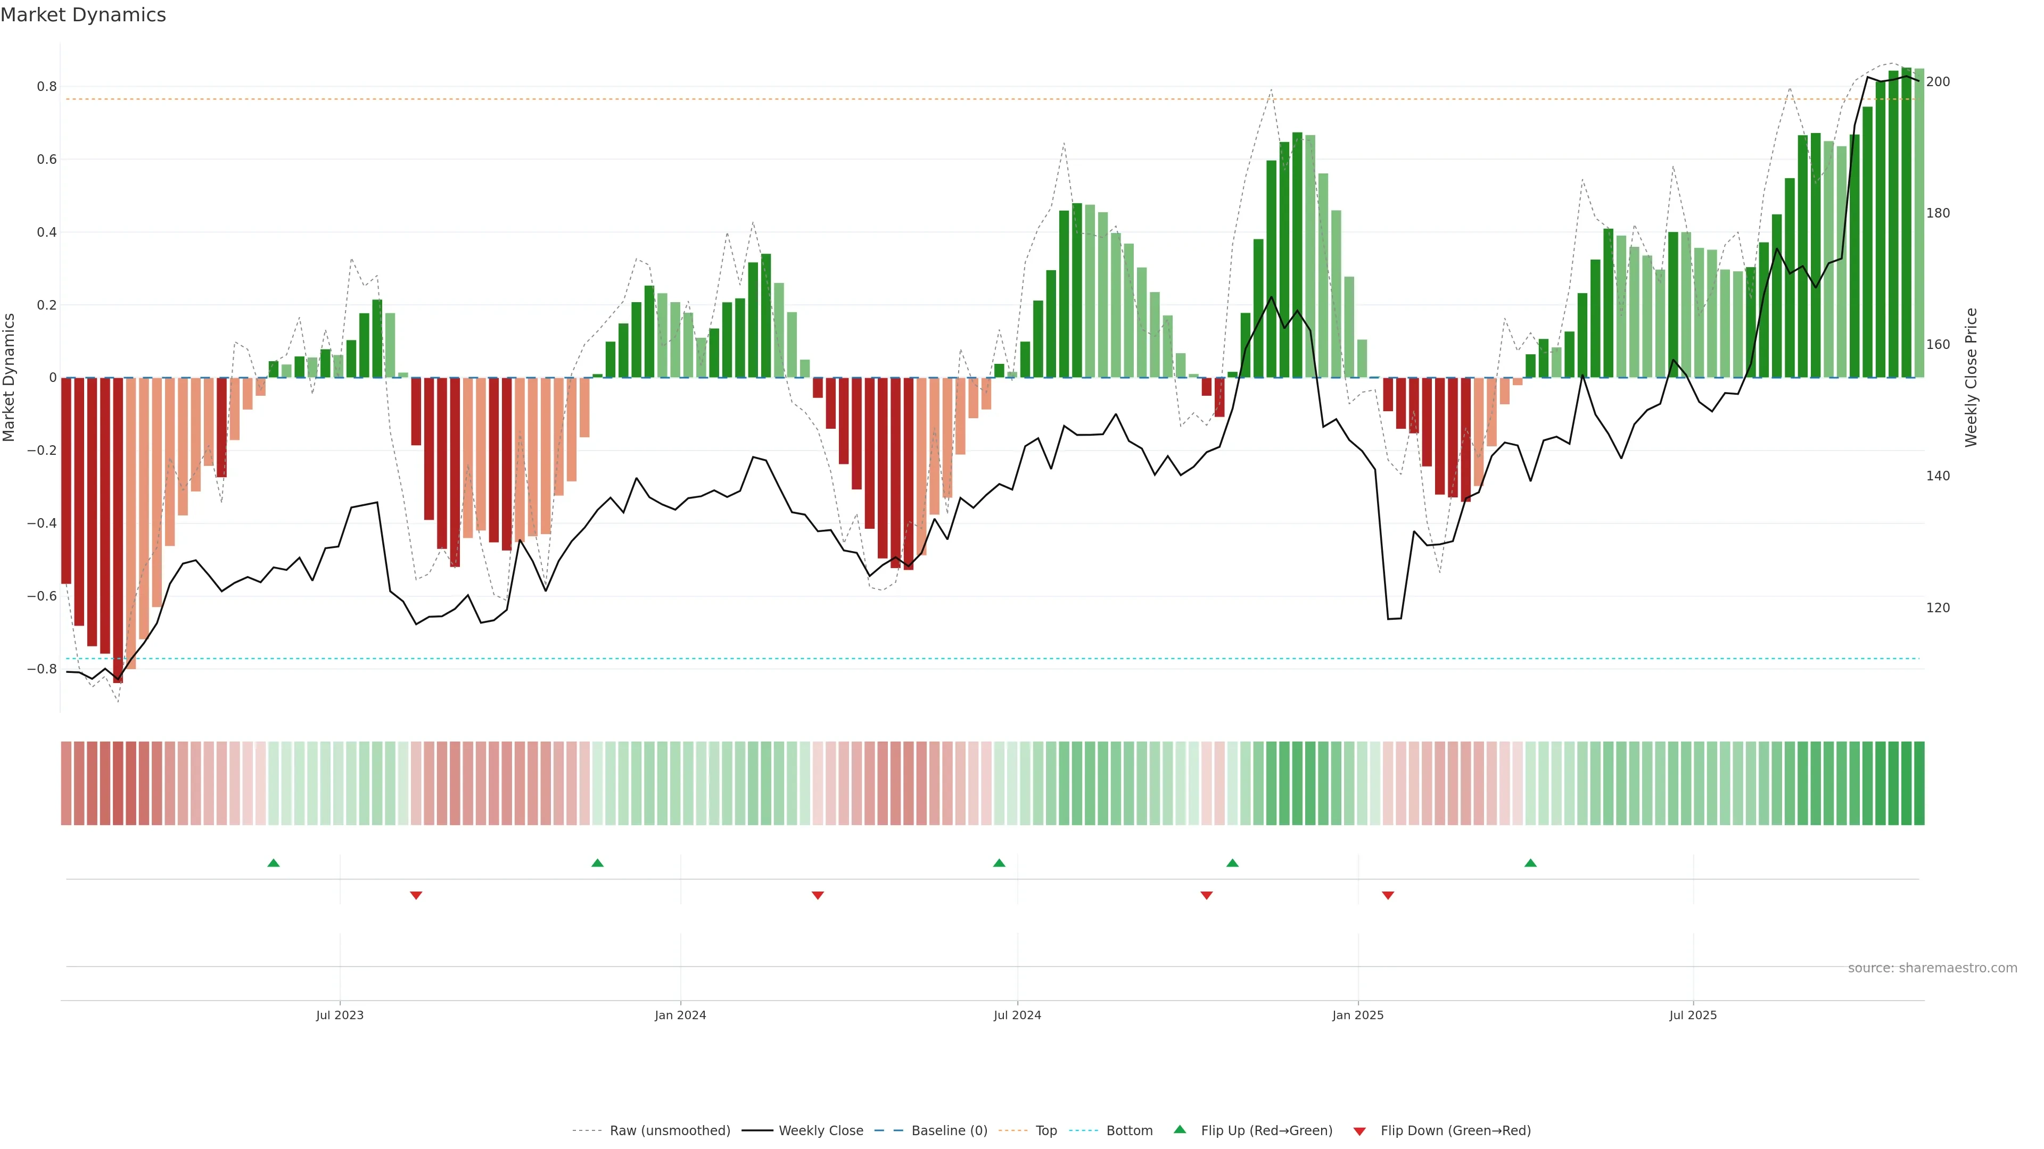The width and height of the screenshot is (2044, 1149).
Task: Click the leftmost red heatmap cell
Action: (x=67, y=784)
